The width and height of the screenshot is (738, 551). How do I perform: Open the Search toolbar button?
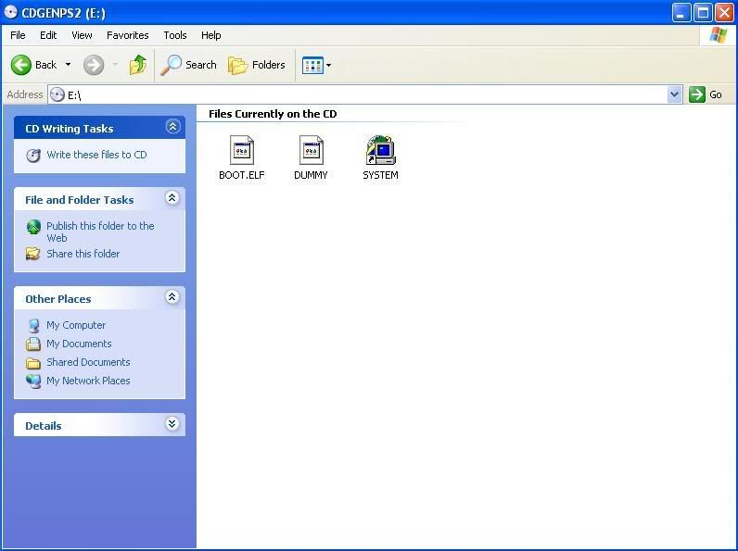(189, 65)
